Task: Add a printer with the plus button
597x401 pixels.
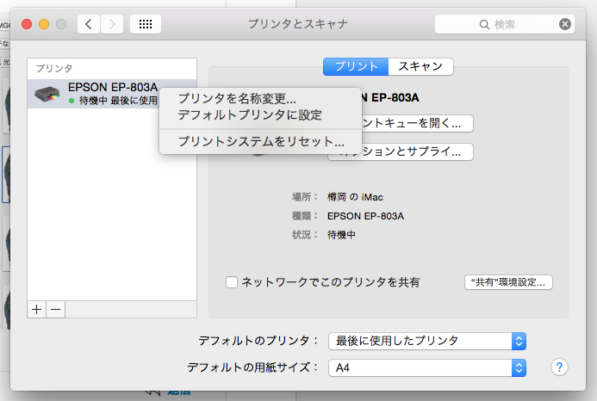Action: click(x=36, y=309)
